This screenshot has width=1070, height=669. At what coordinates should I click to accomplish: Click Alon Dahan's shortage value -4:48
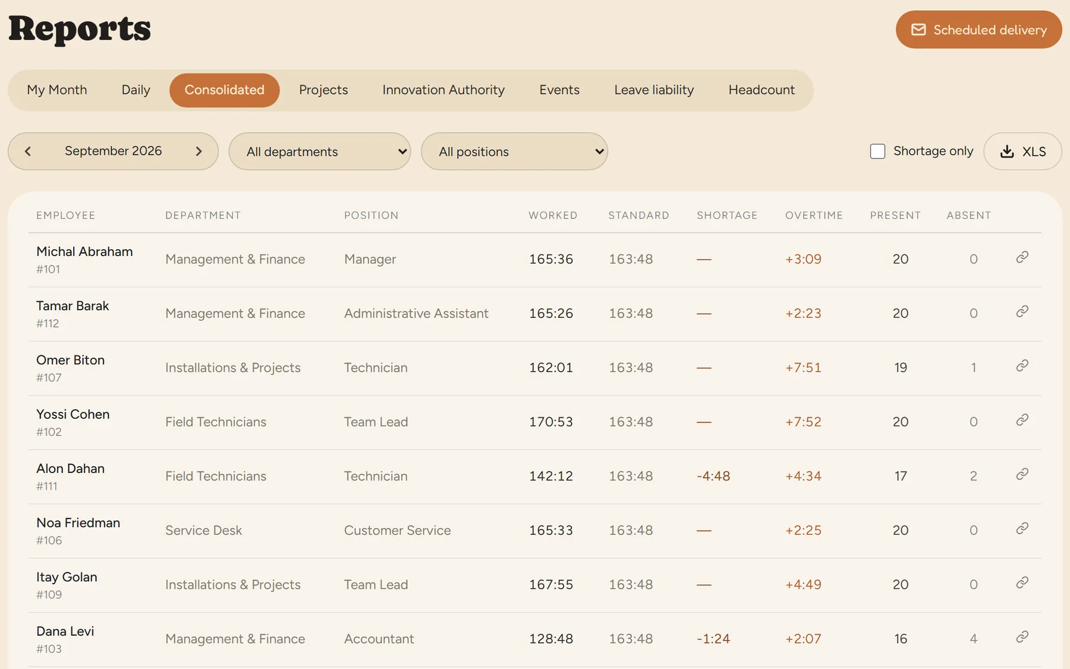click(x=713, y=476)
